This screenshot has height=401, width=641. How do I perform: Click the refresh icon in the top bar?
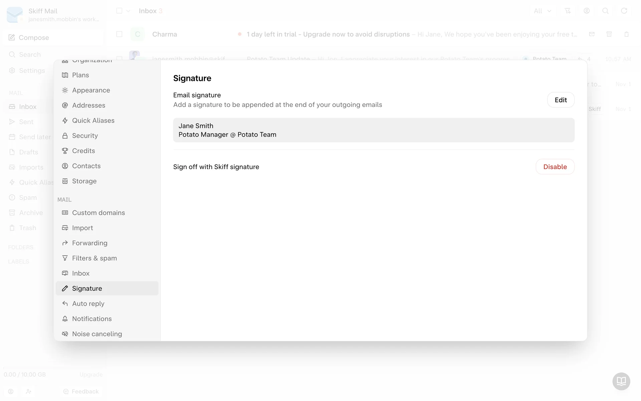(624, 11)
